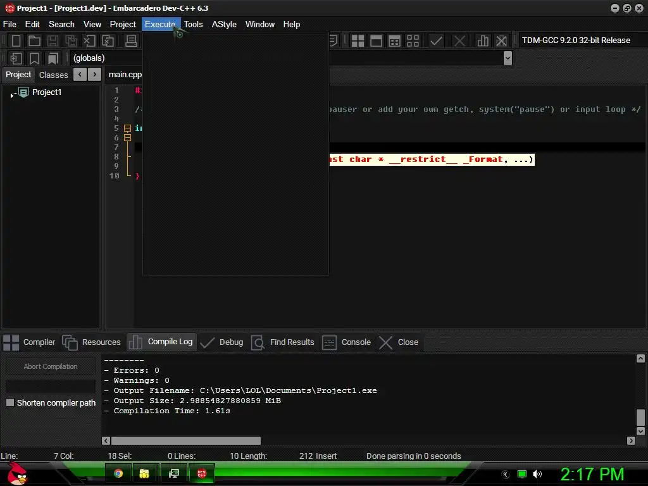The height and width of the screenshot is (486, 648).
Task: Open the Tools menu
Action: coord(194,25)
